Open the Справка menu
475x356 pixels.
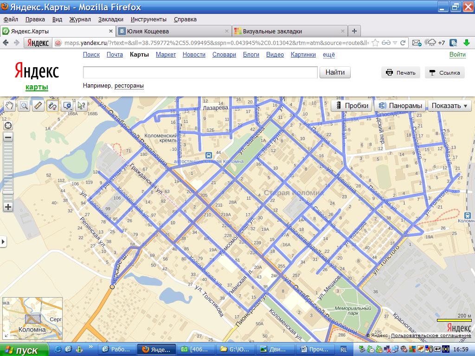185,19
